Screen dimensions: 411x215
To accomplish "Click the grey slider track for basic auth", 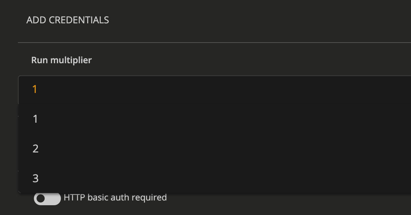I will (53, 199).
